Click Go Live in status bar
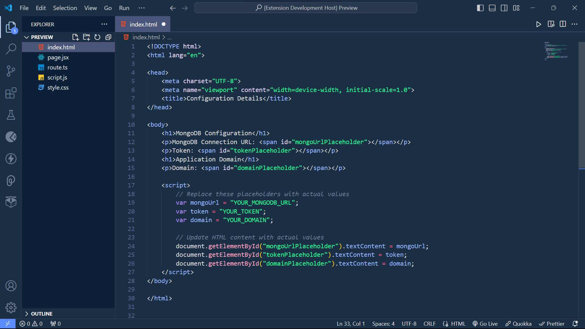Image resolution: width=585 pixels, height=329 pixels. pyautogui.click(x=485, y=324)
